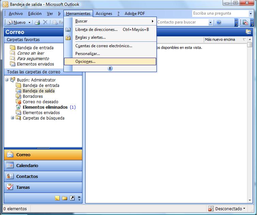
Task: Click the Libreta de direcciones book icon
Action: coord(68,30)
